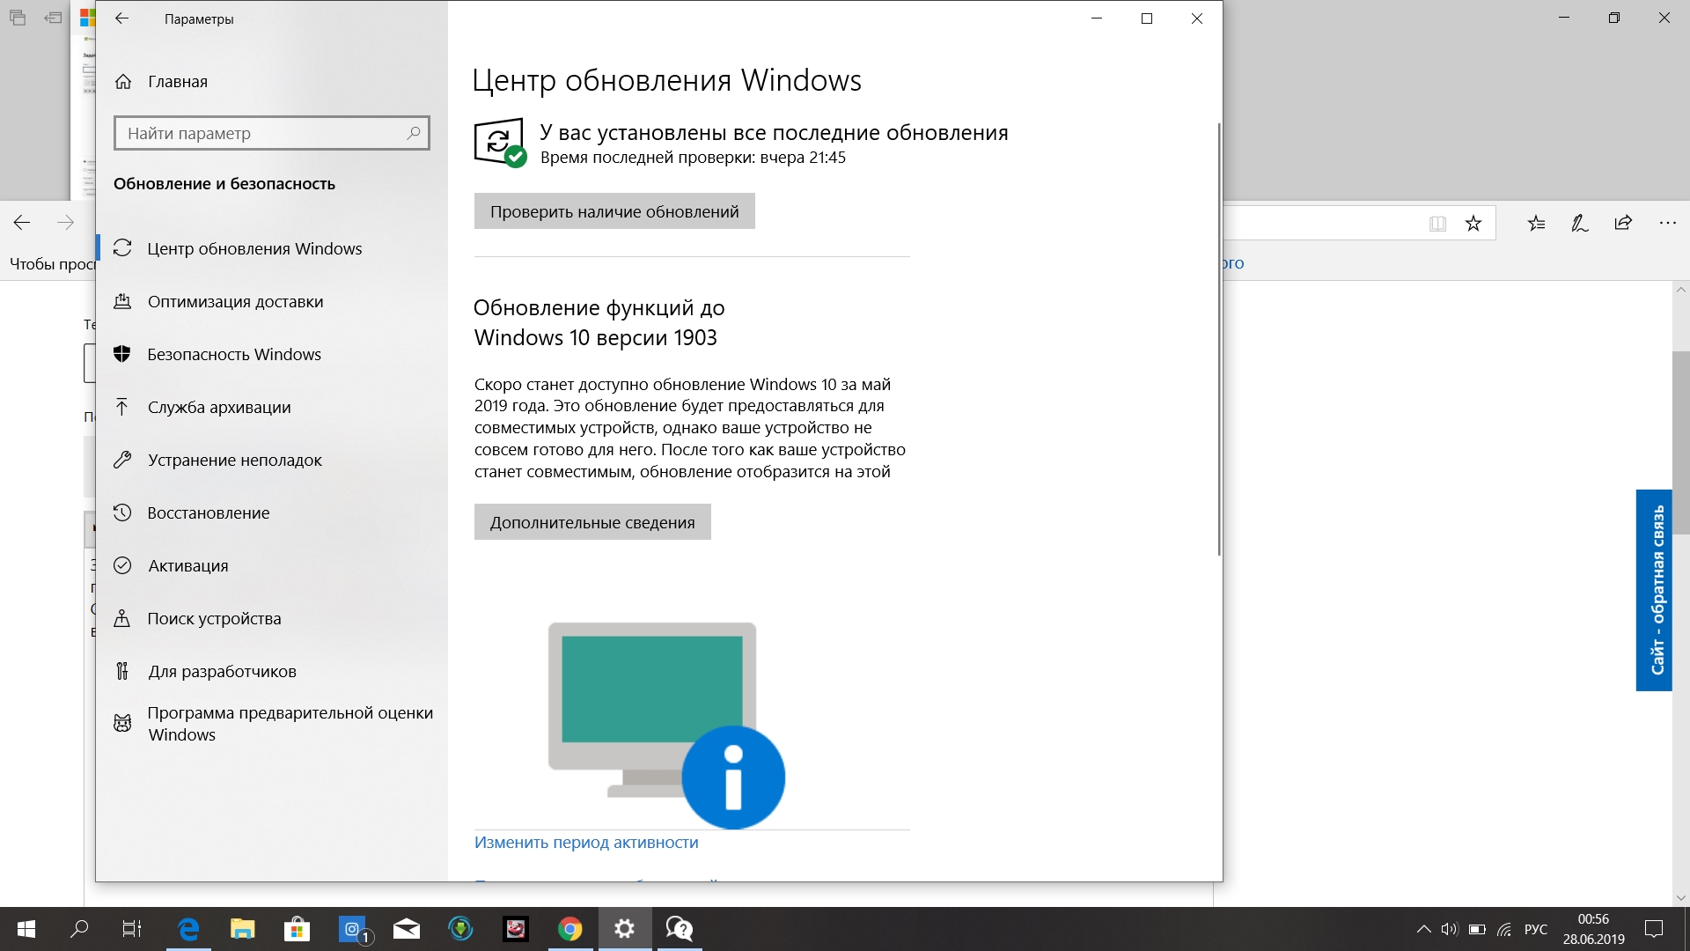Click Edge add notes pen icon

(x=1580, y=224)
